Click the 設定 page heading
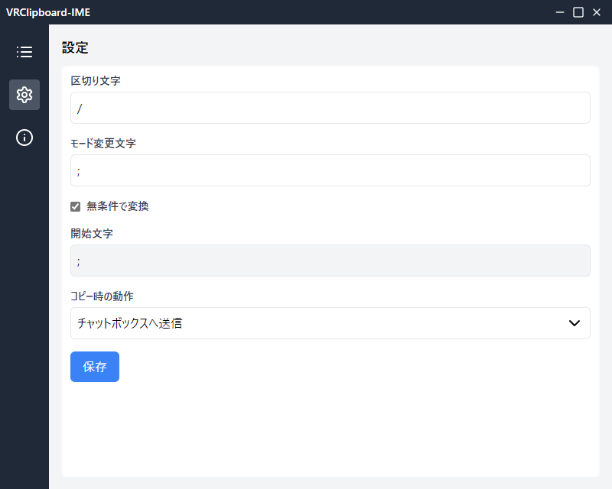This screenshot has width=612, height=489. pyautogui.click(x=75, y=47)
